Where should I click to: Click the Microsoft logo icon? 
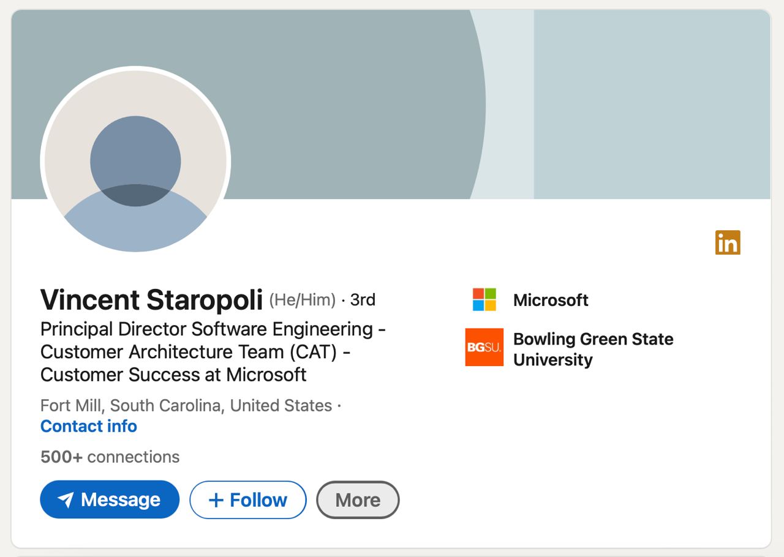pos(484,300)
